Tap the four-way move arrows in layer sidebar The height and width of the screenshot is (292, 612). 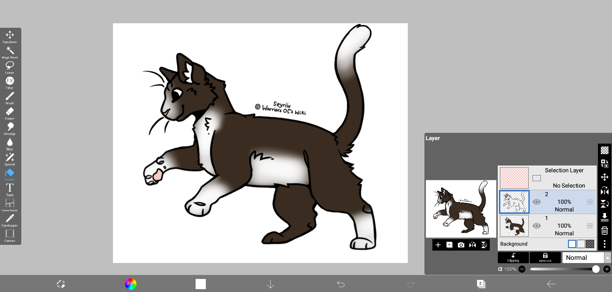605,177
